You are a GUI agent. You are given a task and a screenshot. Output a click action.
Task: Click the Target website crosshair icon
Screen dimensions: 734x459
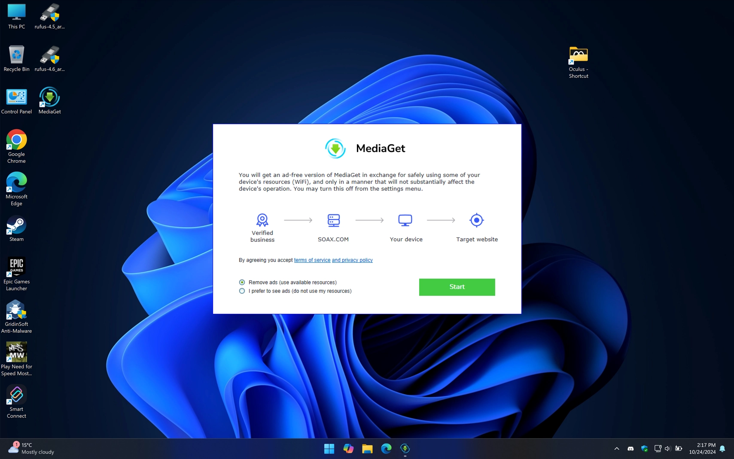pos(476,220)
